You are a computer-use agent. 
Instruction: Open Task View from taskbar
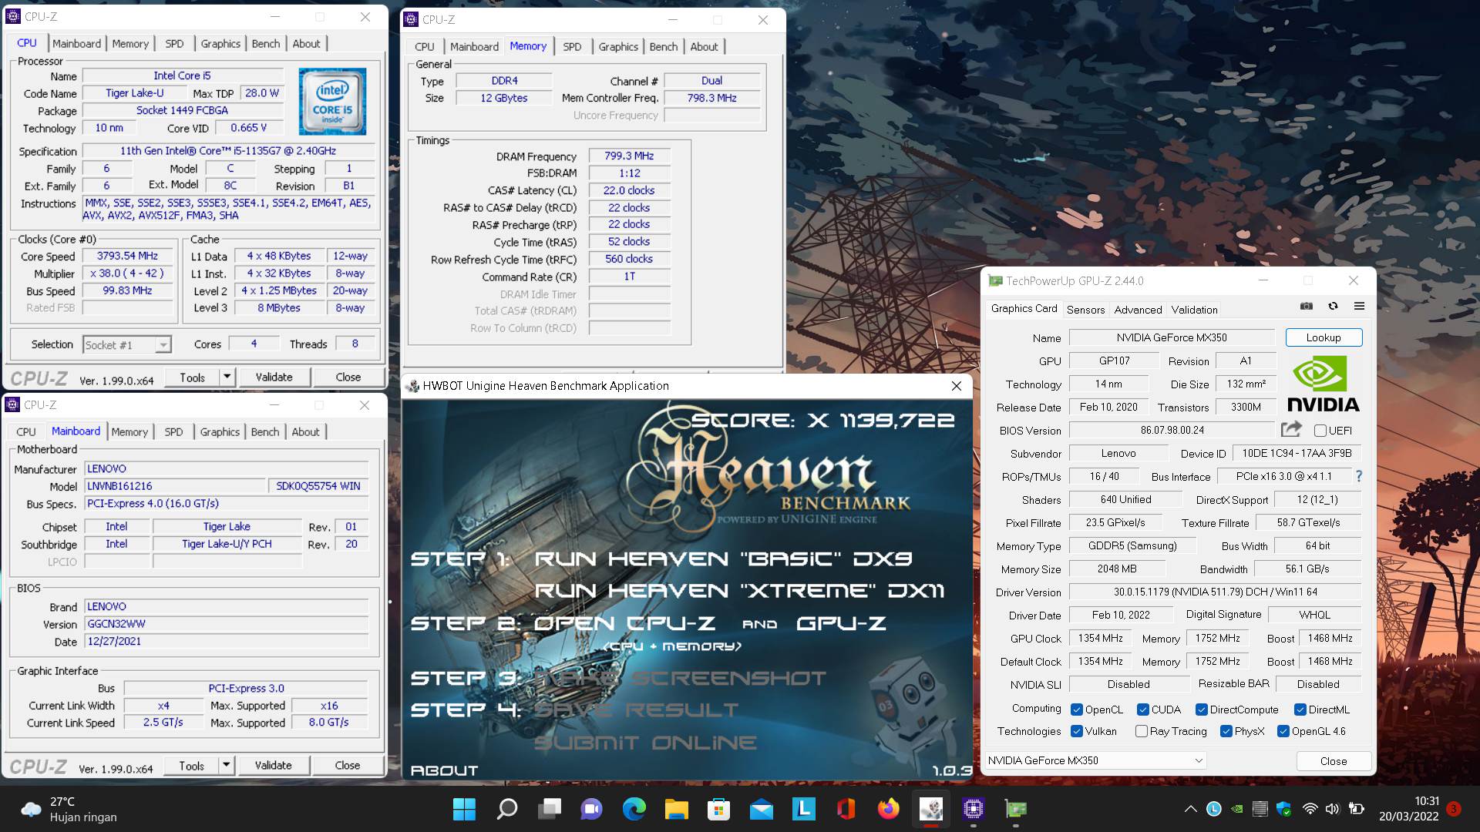point(550,809)
